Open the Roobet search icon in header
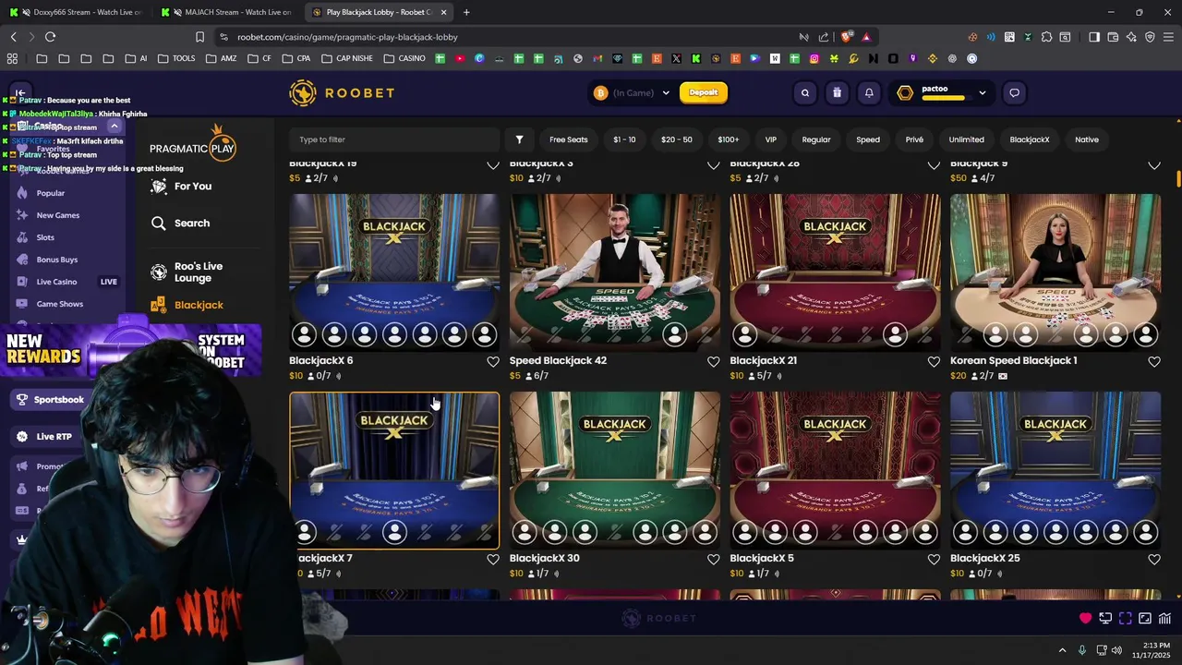1182x665 pixels. pos(805,92)
